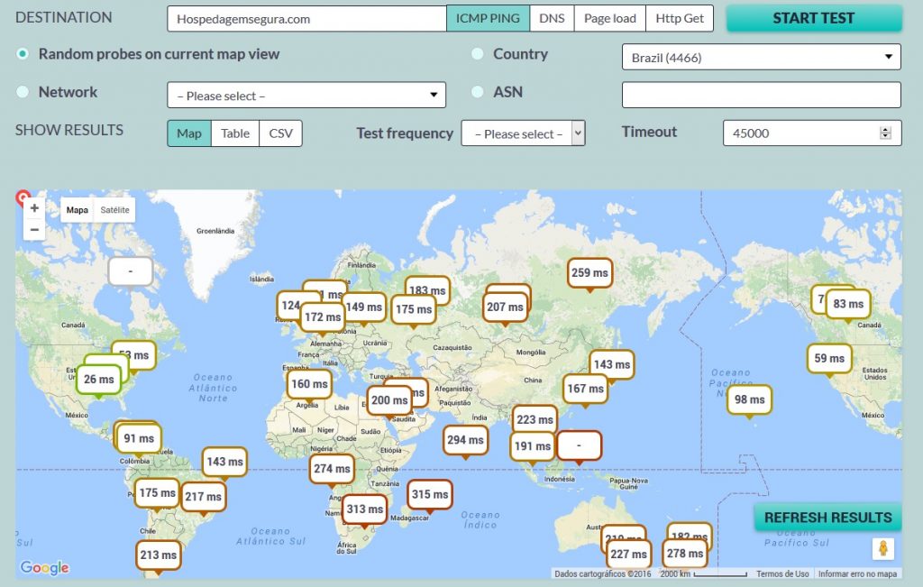This screenshot has width=923, height=587.
Task: Select the Country radio option
Action: [x=477, y=54]
